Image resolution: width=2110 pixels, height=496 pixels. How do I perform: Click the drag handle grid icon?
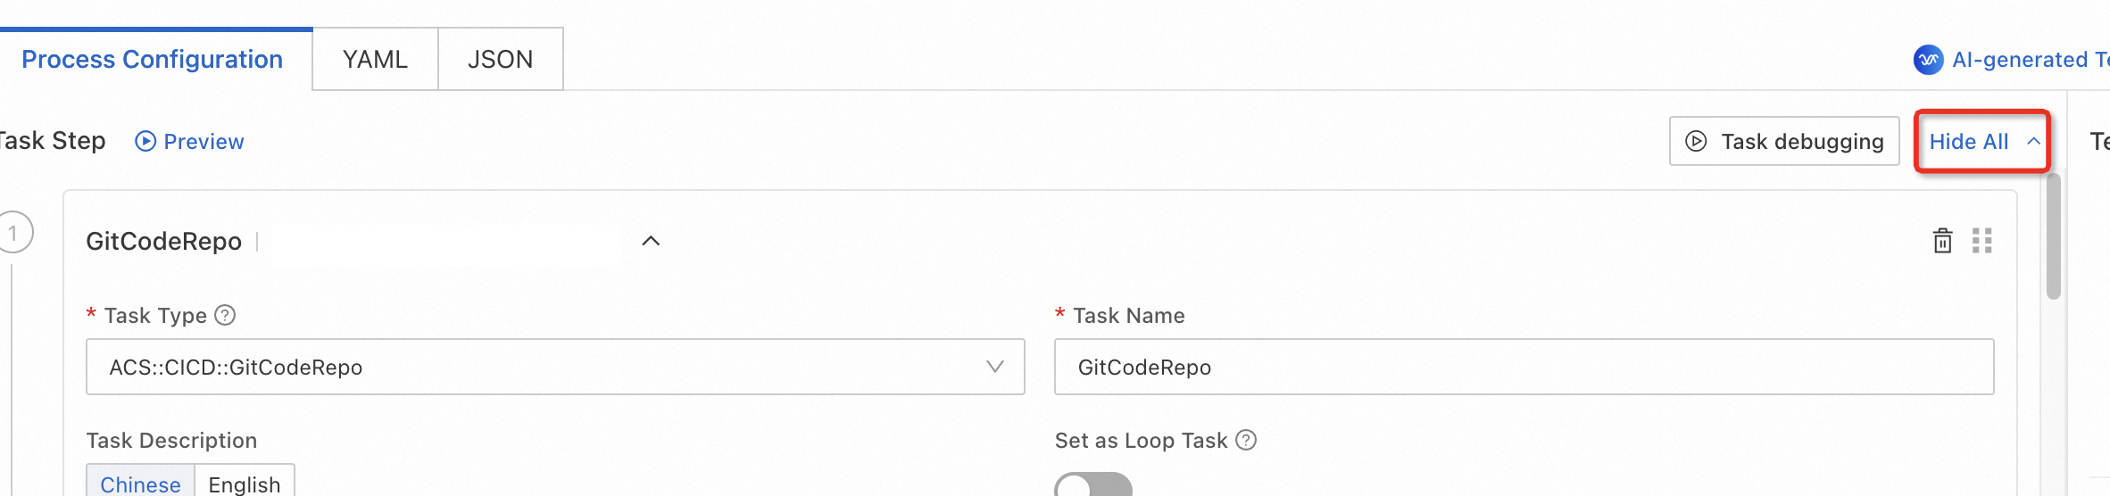(x=1982, y=241)
